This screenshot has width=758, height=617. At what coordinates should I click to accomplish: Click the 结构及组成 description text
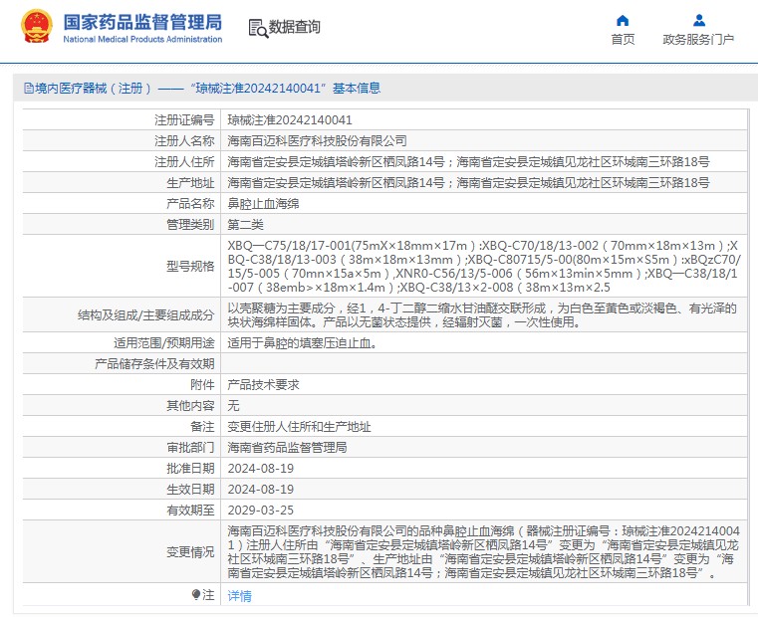click(x=482, y=315)
